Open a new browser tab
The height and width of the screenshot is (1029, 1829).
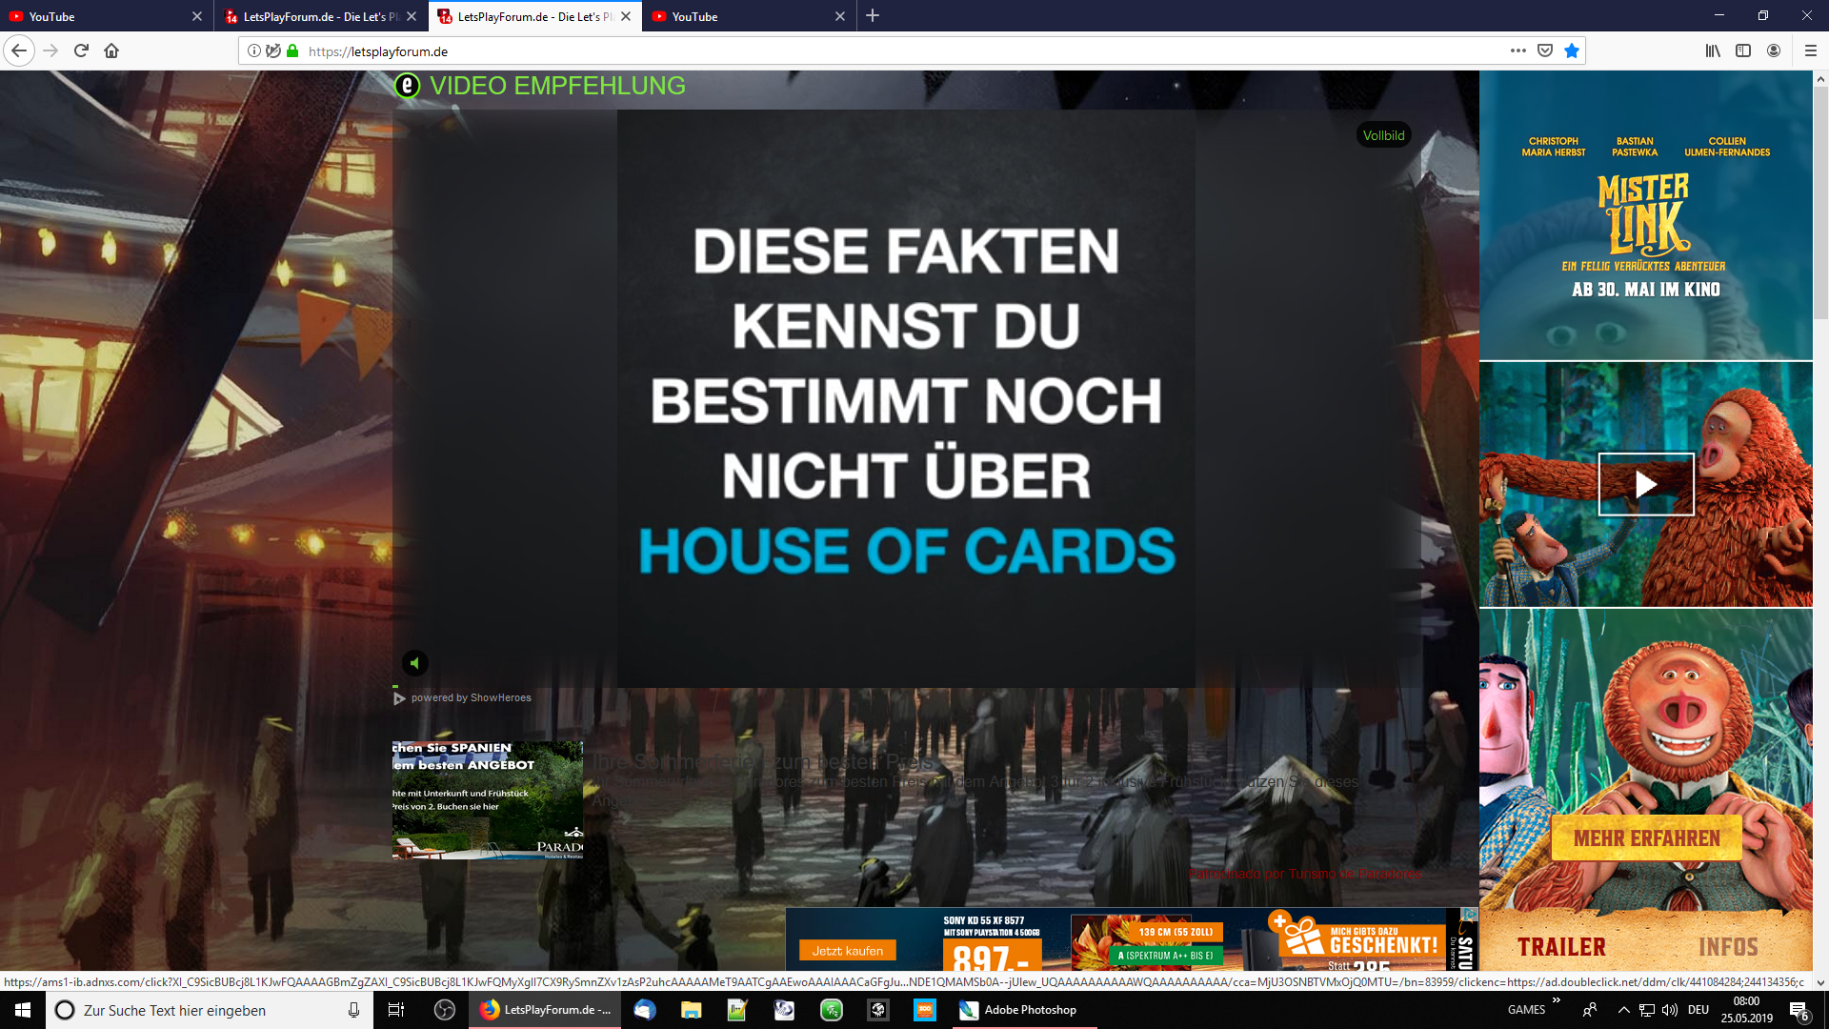click(x=873, y=16)
